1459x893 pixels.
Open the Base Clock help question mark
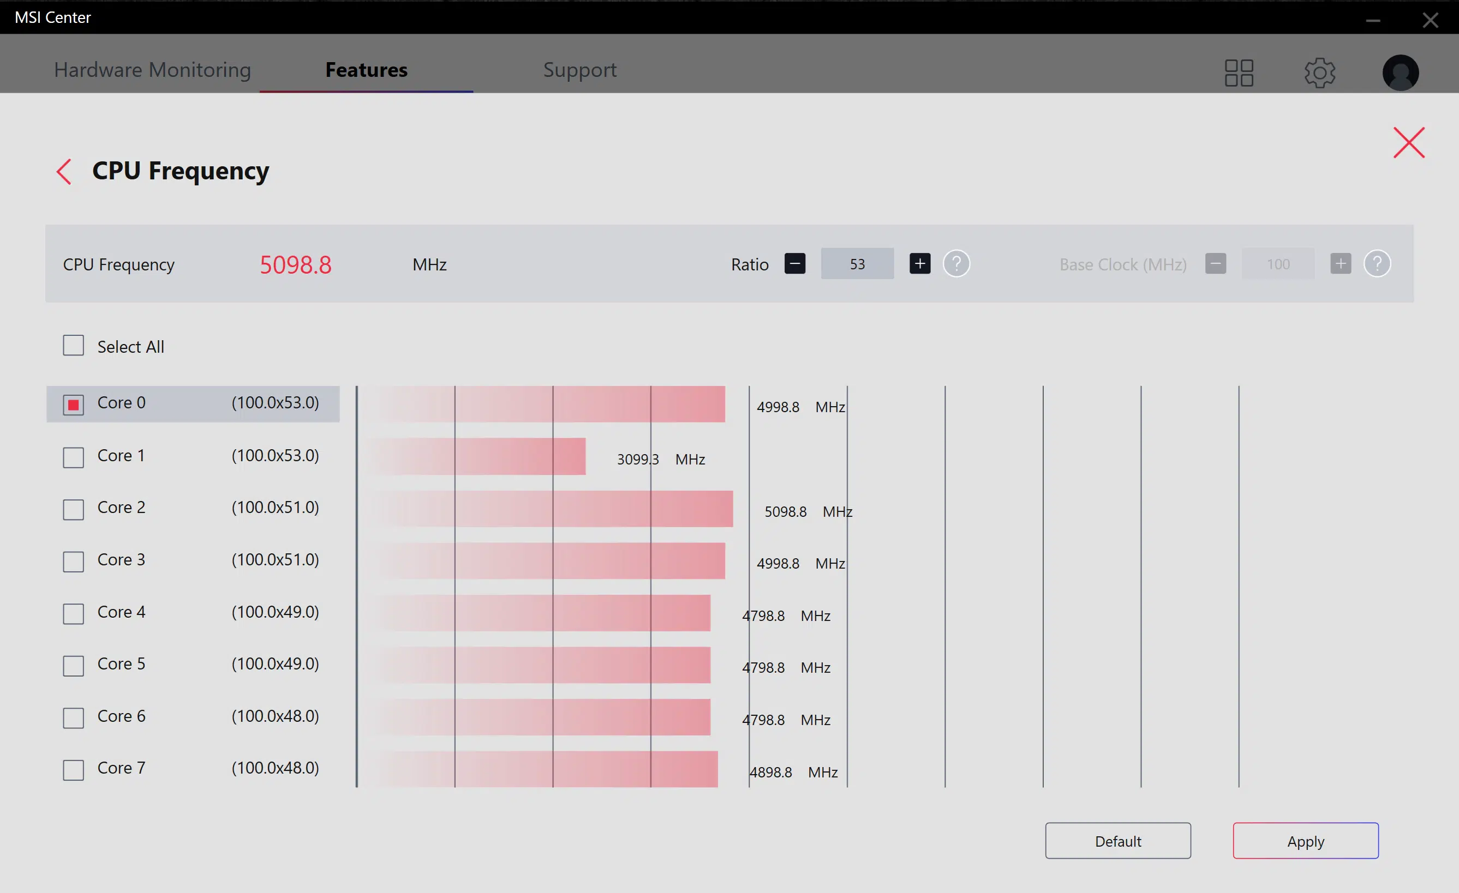(x=1377, y=263)
